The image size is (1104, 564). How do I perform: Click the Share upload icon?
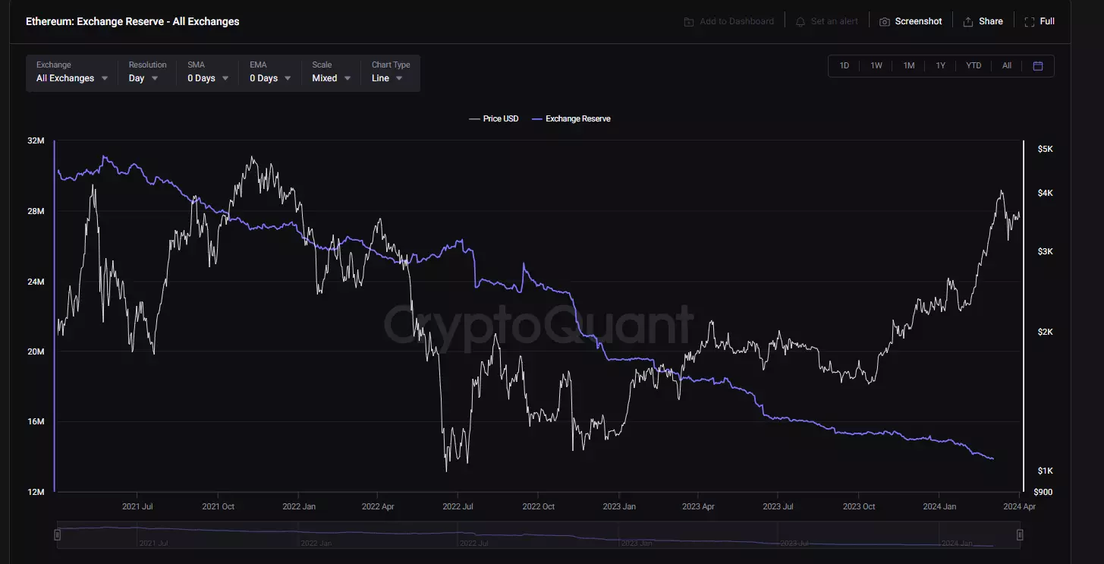coord(968,22)
